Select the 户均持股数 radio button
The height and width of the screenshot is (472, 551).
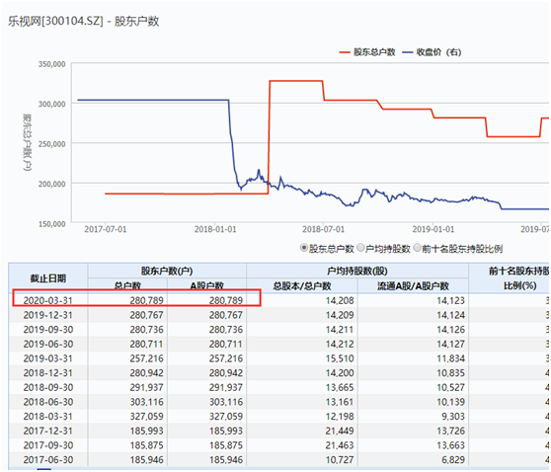360,248
